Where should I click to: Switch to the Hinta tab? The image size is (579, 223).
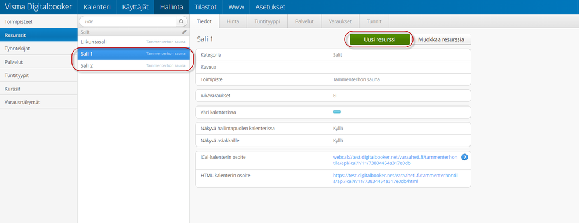pos(233,21)
